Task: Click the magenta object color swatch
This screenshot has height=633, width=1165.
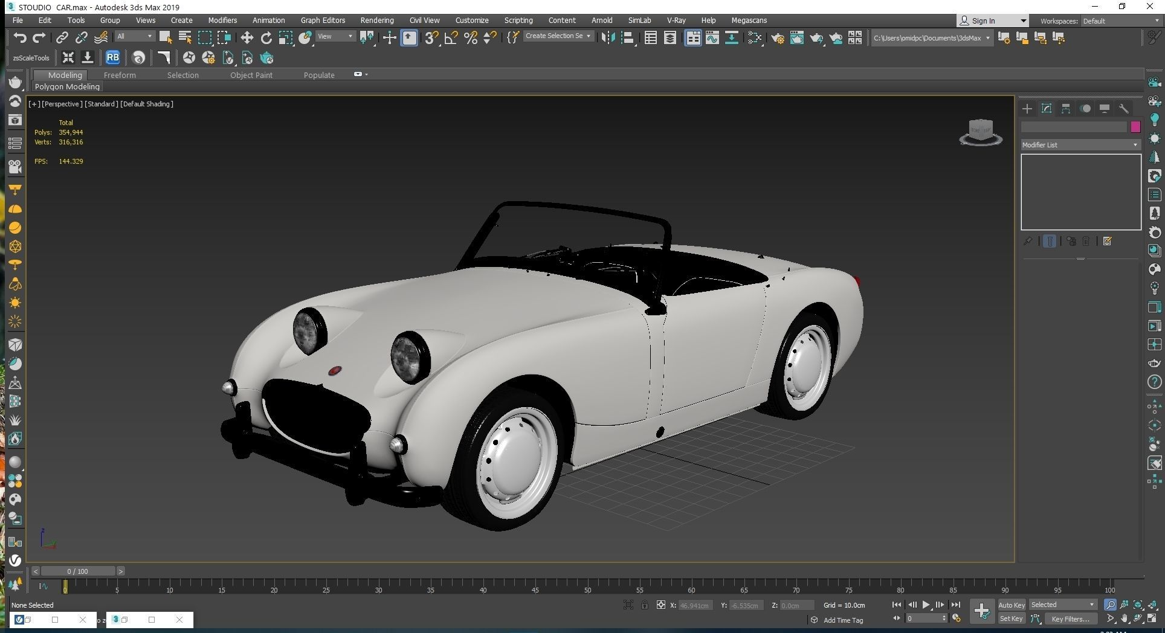Action: 1135,127
